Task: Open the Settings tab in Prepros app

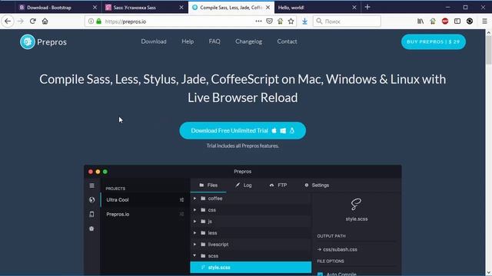Action: (317, 186)
